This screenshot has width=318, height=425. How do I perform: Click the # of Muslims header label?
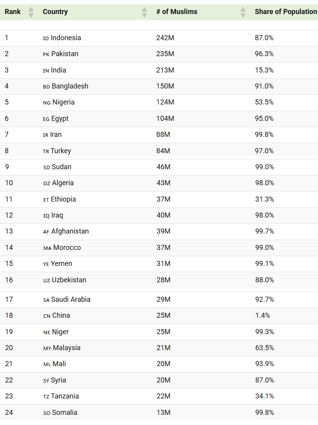177,12
